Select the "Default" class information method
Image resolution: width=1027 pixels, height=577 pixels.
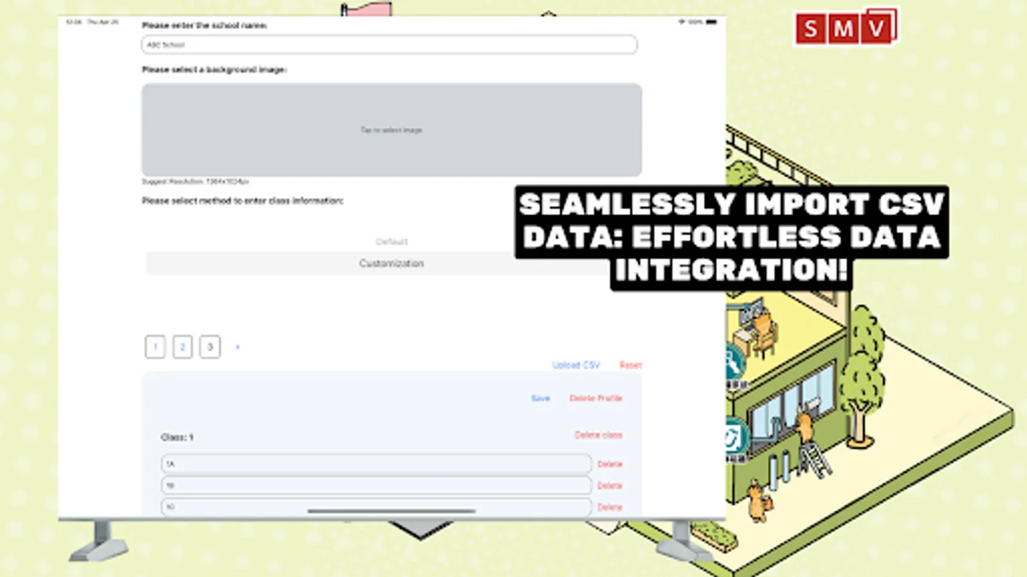pyautogui.click(x=392, y=241)
